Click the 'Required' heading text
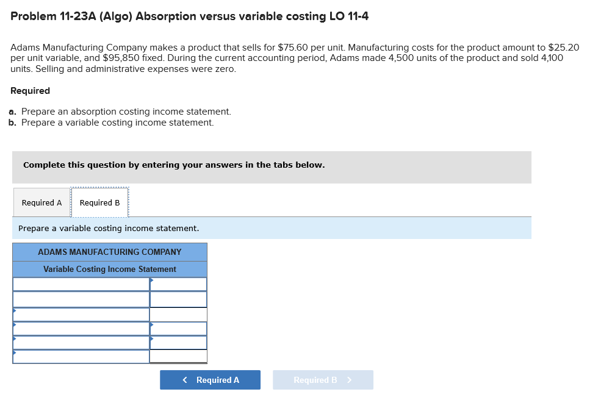 pyautogui.click(x=30, y=91)
